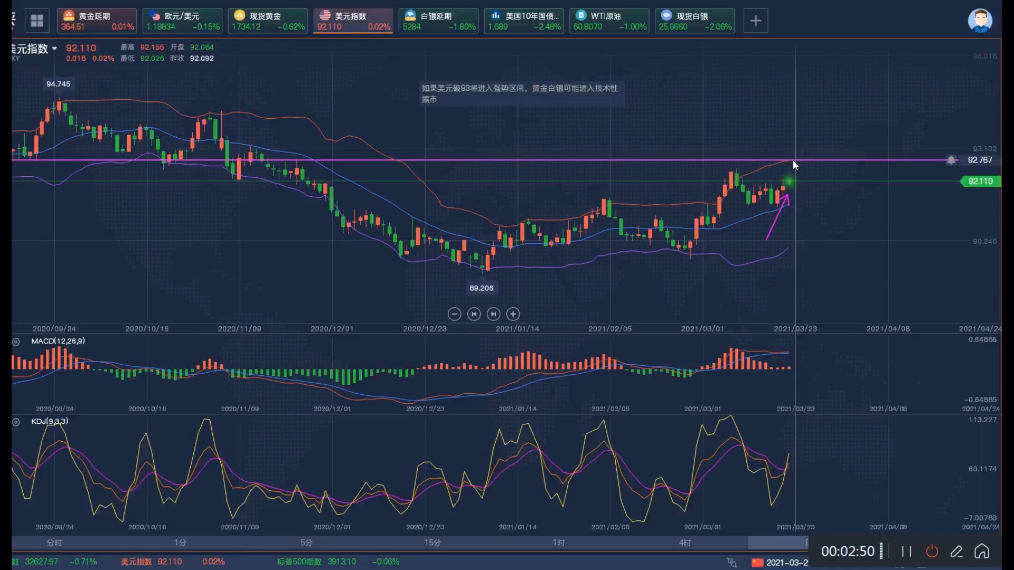Click the 89.206 low price marker
This screenshot has height=570, width=1014.
point(481,288)
